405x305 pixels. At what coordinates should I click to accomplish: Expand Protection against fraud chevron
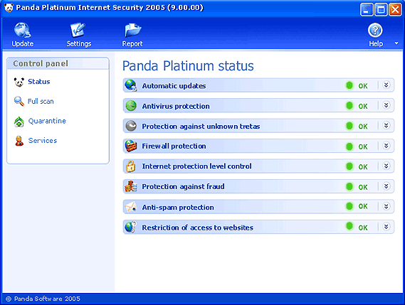386,186
